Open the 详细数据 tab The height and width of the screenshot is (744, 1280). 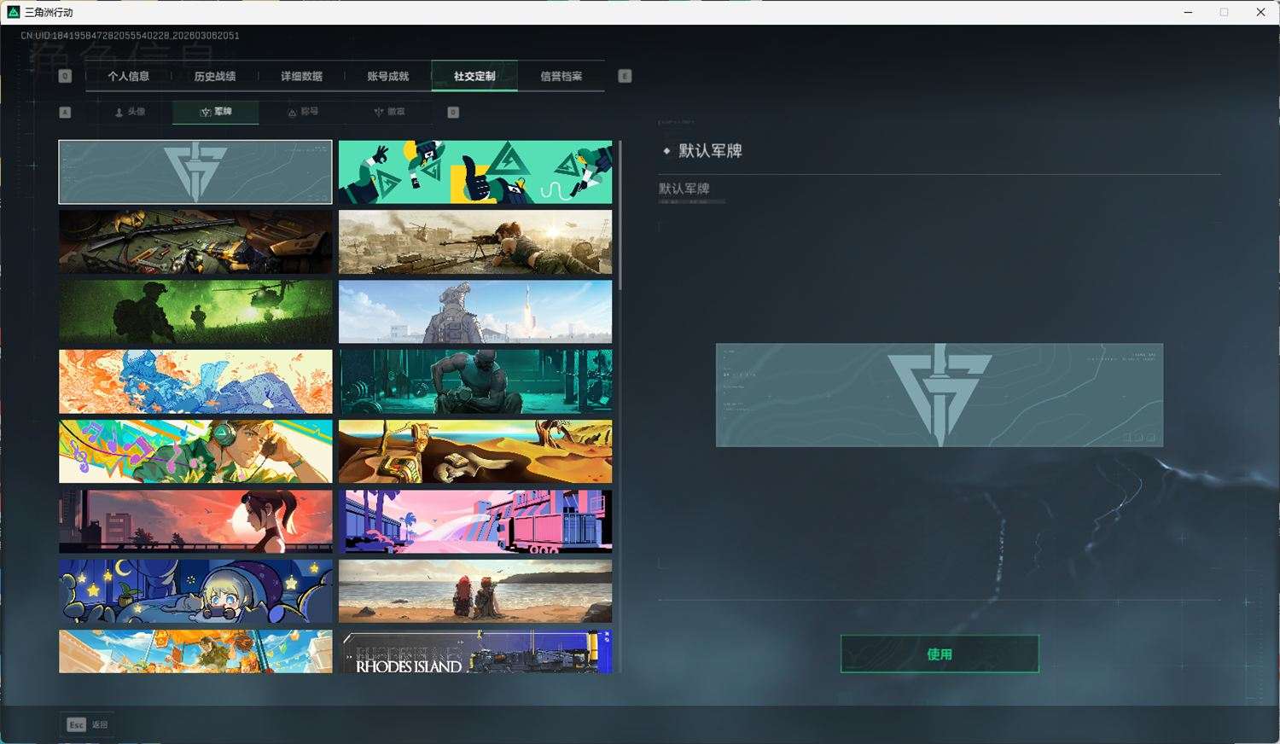(302, 76)
